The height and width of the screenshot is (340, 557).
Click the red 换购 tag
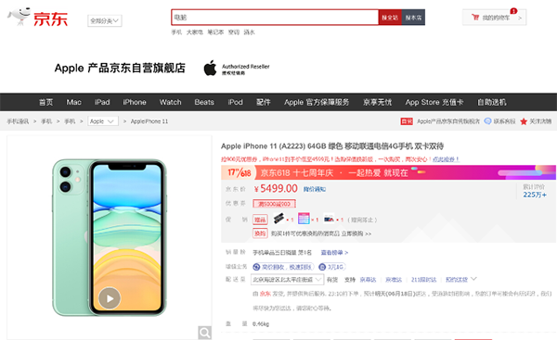point(260,233)
